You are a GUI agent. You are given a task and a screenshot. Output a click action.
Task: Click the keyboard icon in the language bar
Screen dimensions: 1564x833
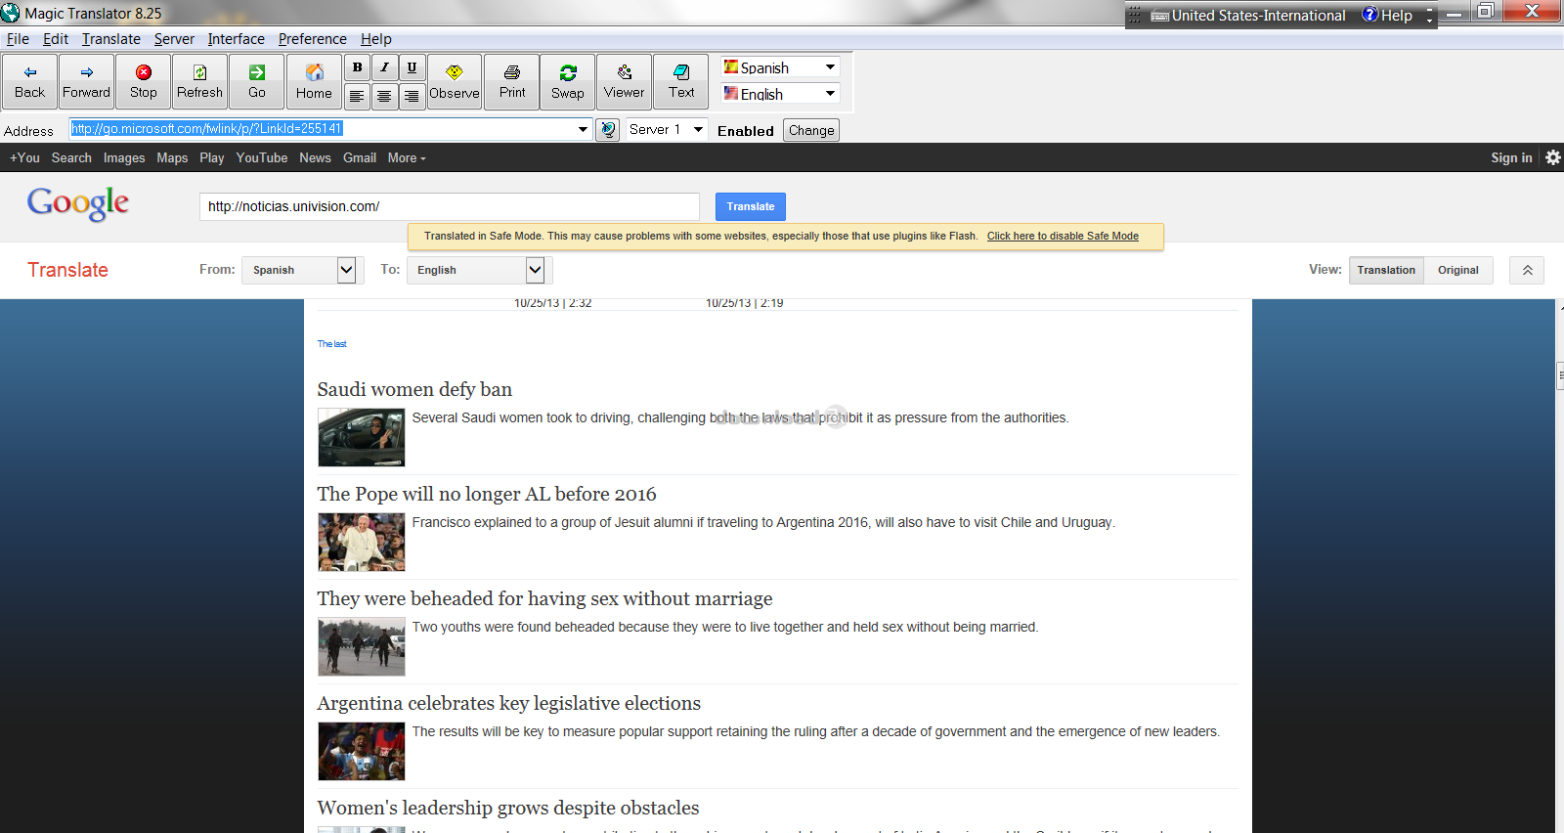click(1160, 16)
